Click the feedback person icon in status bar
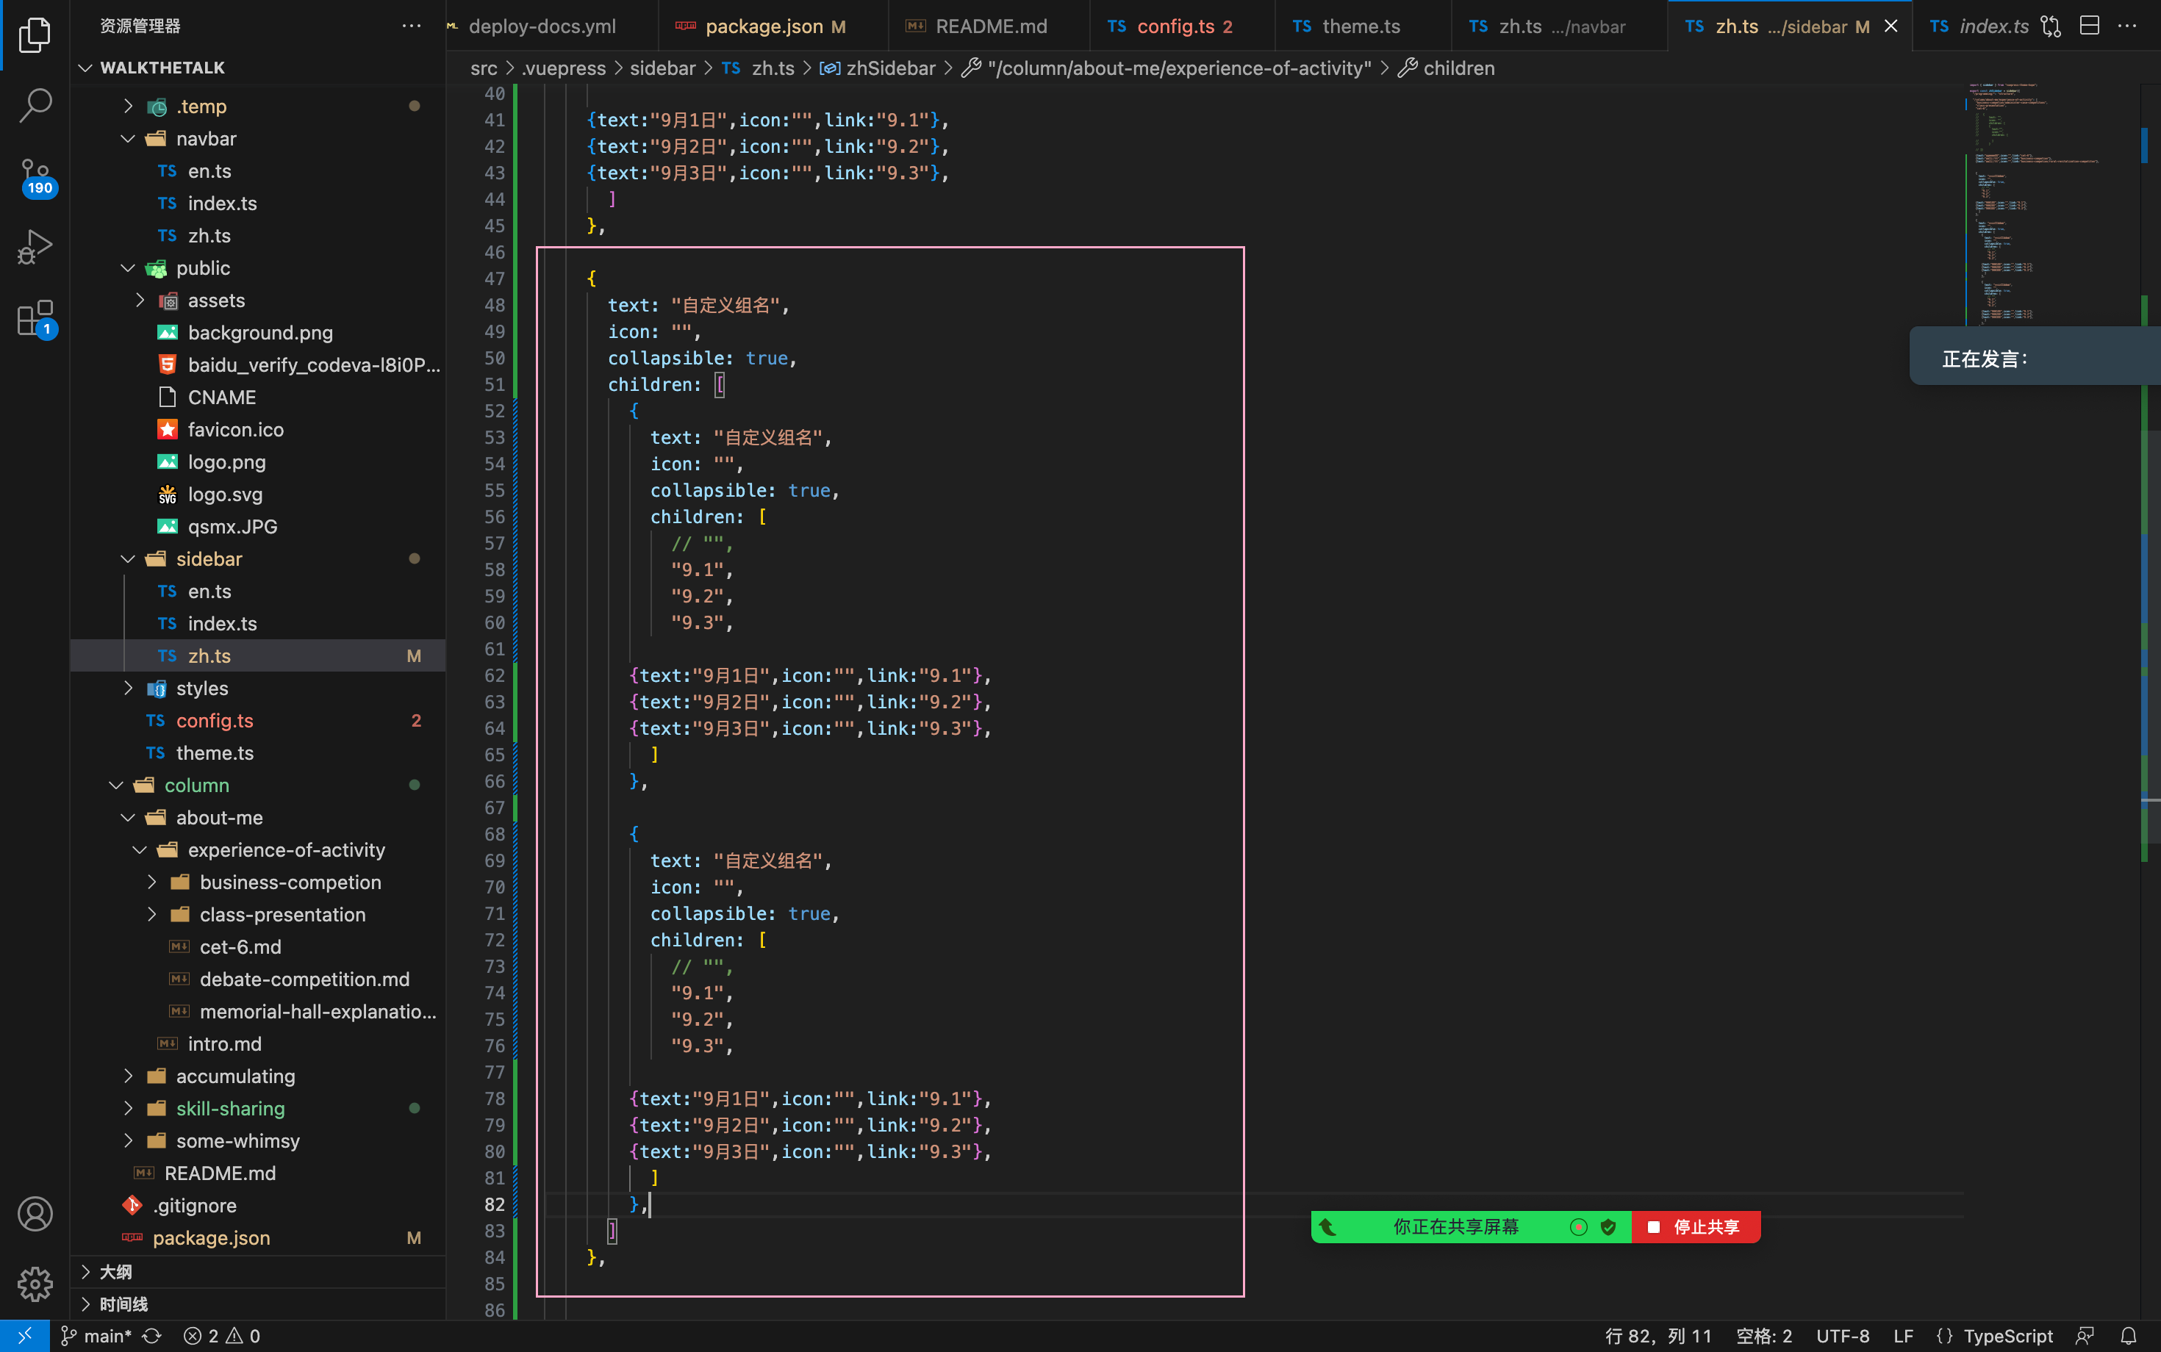Viewport: 2161px width, 1352px height. coord(2085,1335)
